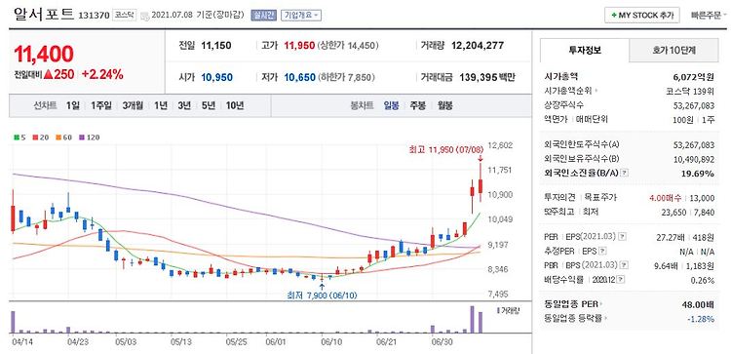
Task: Click the plus icon in MY STOCK 추가
Action: [613, 16]
